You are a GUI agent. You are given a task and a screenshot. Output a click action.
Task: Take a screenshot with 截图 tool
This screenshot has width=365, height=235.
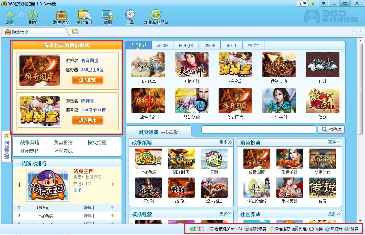click(107, 17)
